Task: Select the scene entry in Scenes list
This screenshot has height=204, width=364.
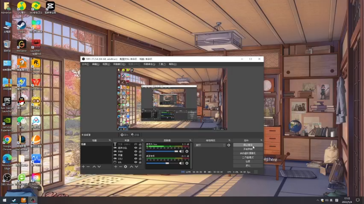Action: (x=96, y=144)
